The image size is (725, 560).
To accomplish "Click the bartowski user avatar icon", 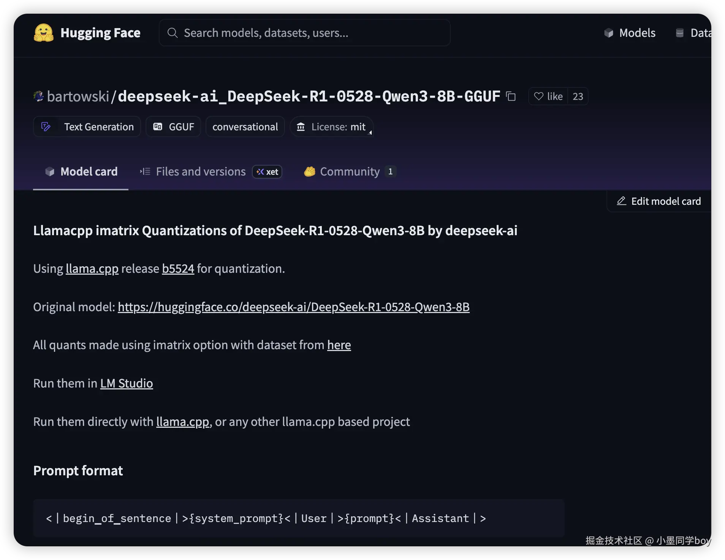I will point(38,96).
